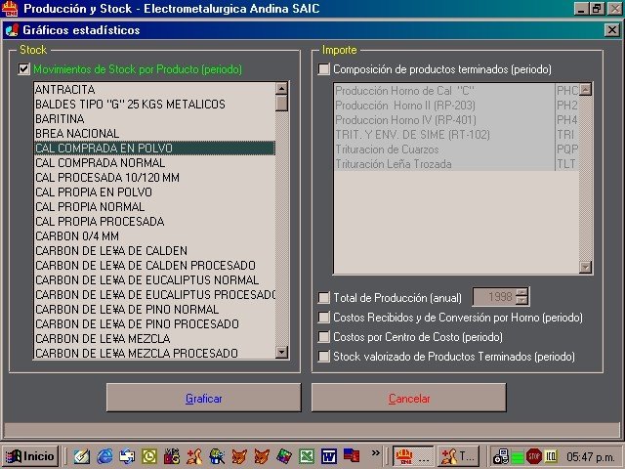Screen dimensions: 625x469
Task: Click the application icon in the main title bar
Action: coord(10,9)
